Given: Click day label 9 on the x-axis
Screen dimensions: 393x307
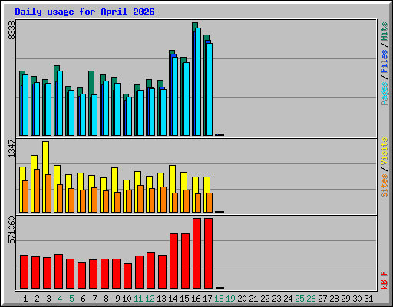Looking at the screenshot, I should pyautogui.click(x=117, y=299).
